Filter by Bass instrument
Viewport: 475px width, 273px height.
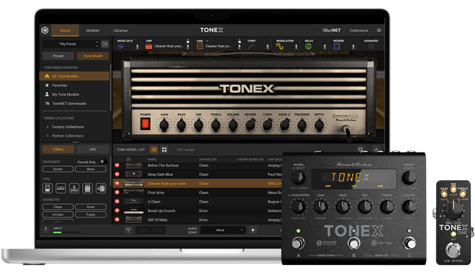click(91, 169)
